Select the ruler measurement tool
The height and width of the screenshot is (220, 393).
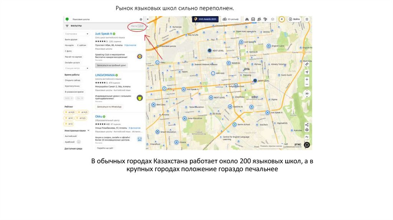click(x=307, y=64)
